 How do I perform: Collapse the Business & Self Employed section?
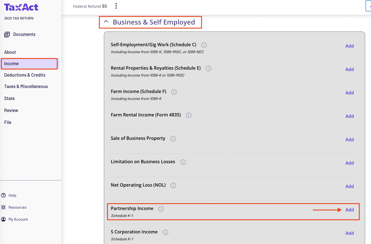[106, 21]
